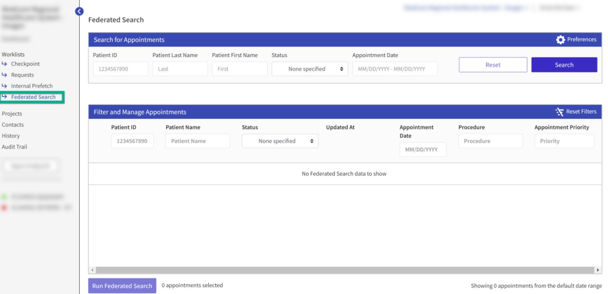Click the right scroll arrow under the appointments table
The width and height of the screenshot is (608, 294).
(597, 270)
